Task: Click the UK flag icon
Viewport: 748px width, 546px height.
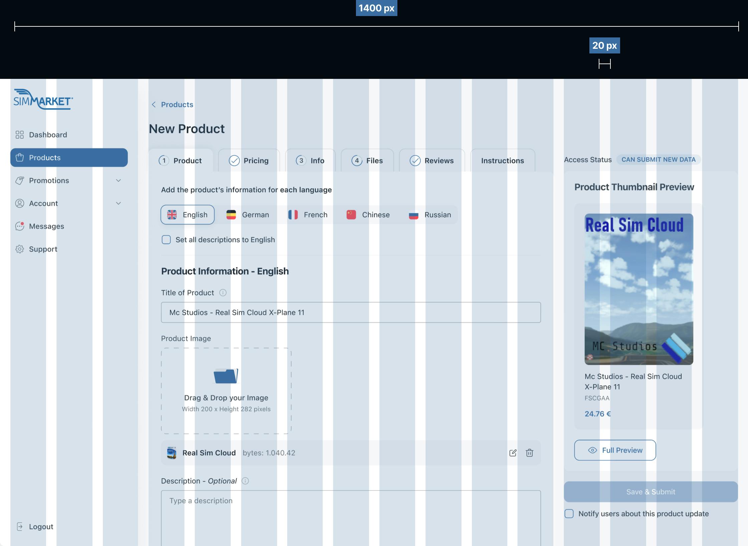Action: [x=172, y=215]
